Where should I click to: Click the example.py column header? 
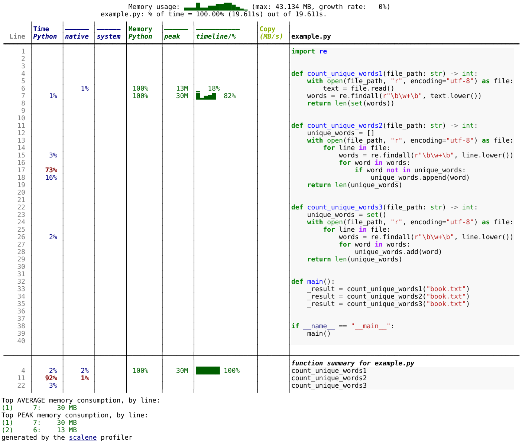[x=311, y=36]
